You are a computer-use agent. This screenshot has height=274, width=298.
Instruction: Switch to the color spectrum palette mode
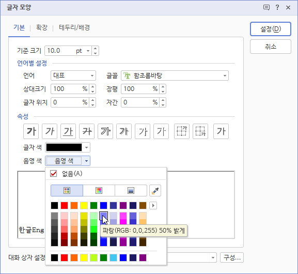[x=99, y=190]
